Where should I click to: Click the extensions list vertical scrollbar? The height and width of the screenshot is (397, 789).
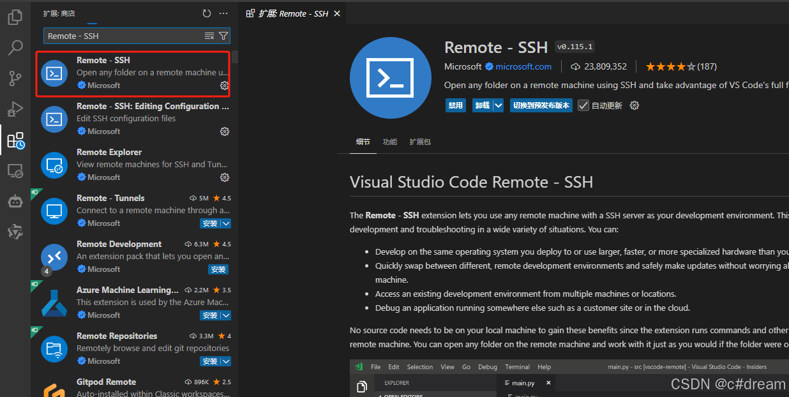[x=235, y=57]
